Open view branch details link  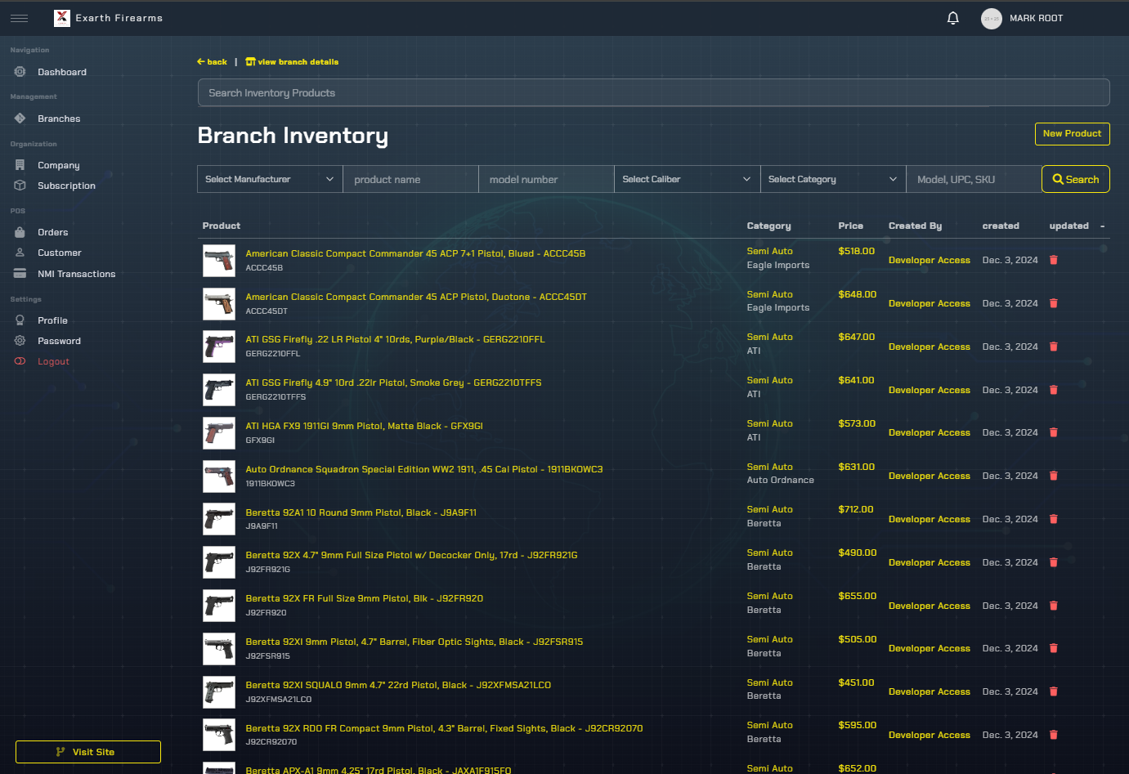tap(292, 62)
